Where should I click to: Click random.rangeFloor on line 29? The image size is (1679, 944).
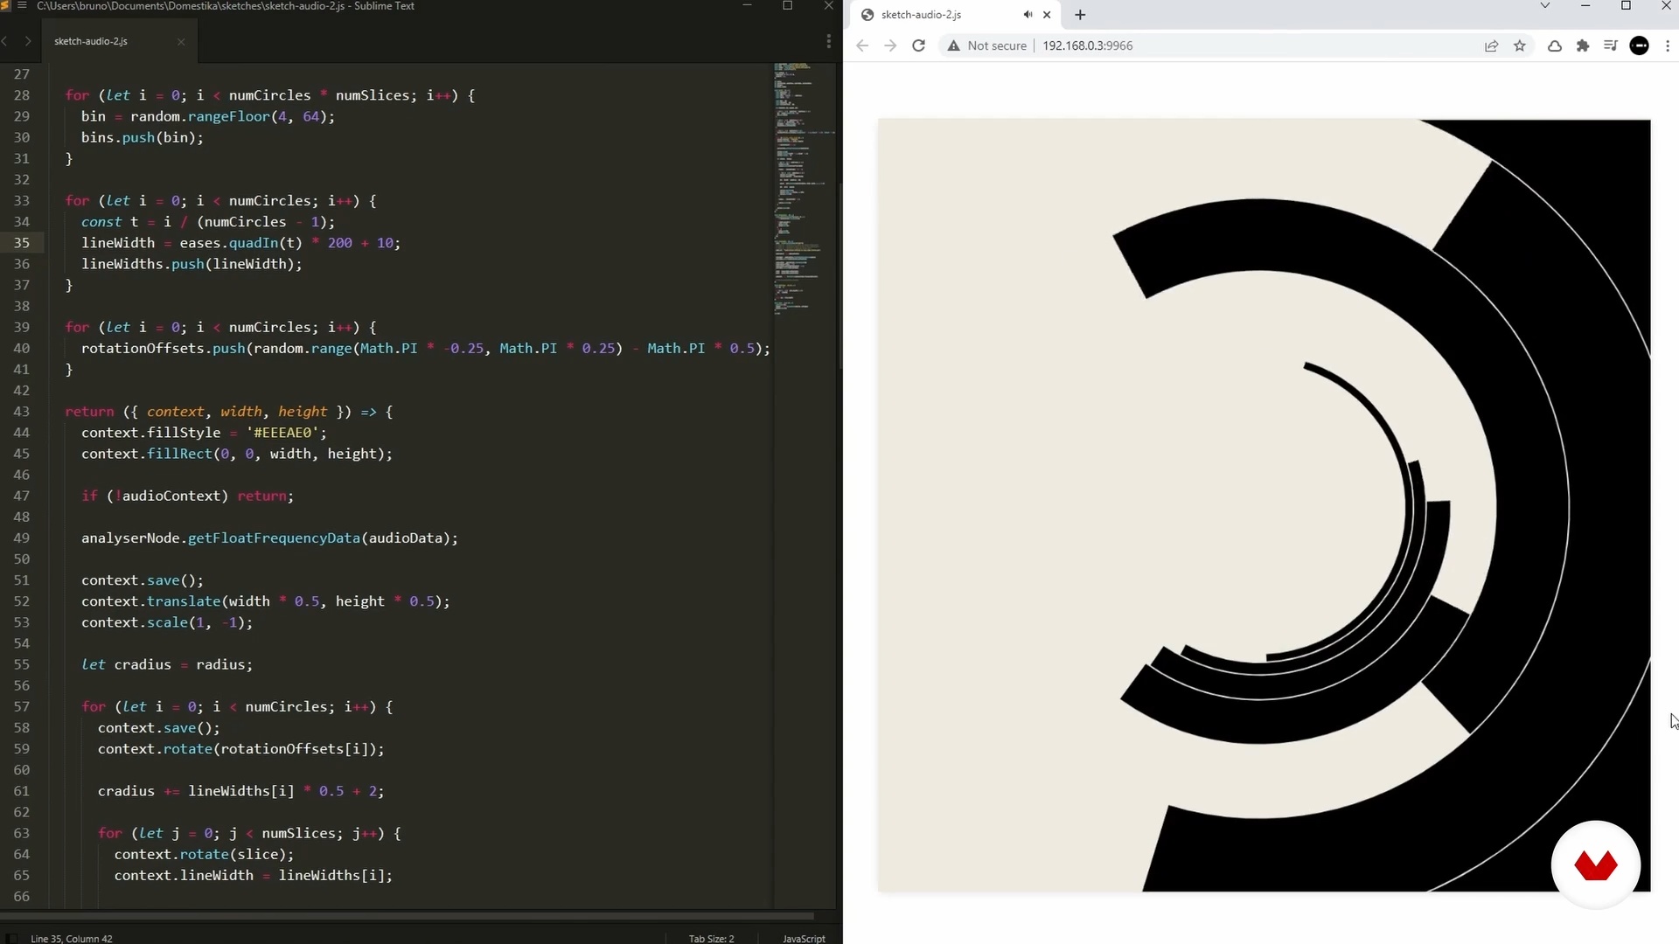coord(200,116)
